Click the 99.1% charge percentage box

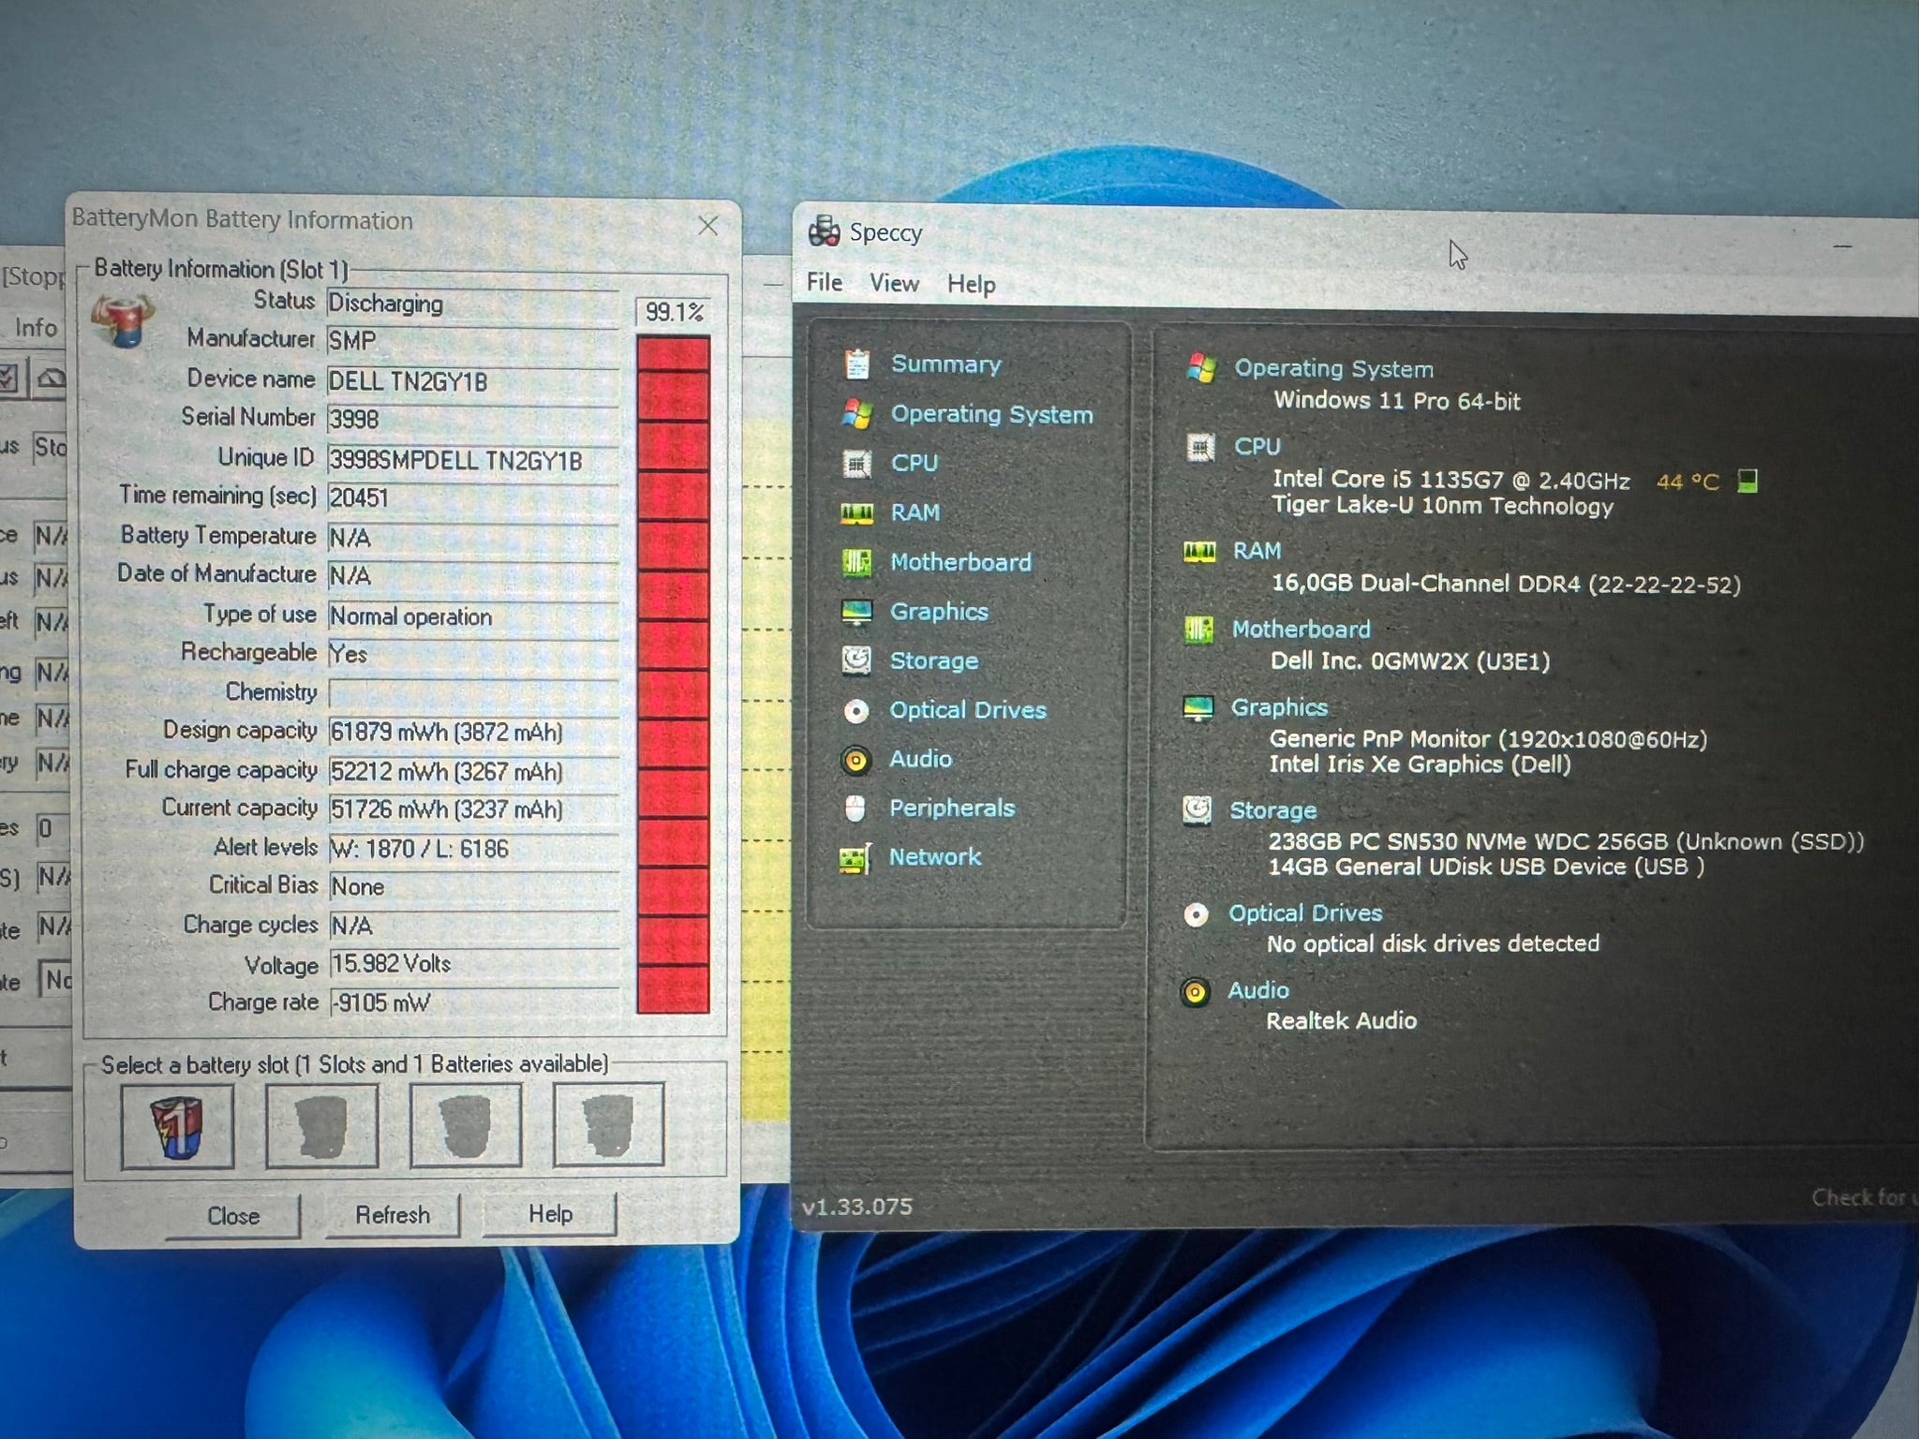click(x=674, y=312)
